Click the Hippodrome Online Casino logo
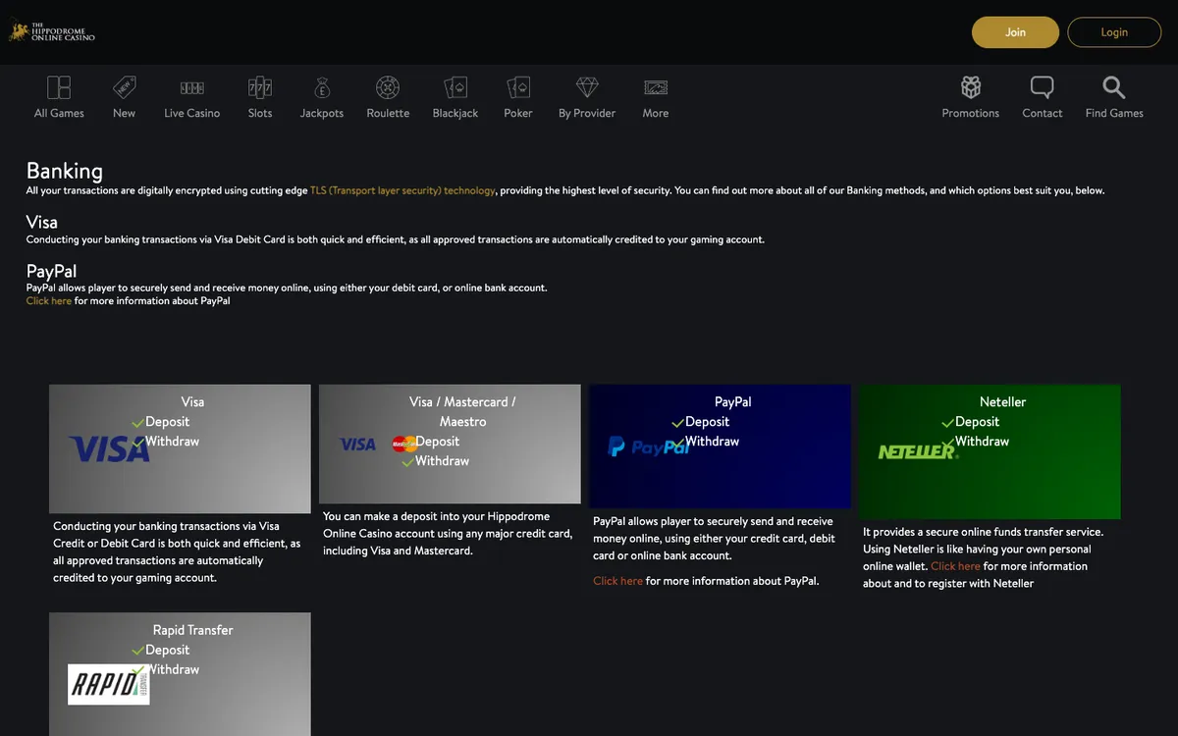The image size is (1178, 736). coord(52,31)
